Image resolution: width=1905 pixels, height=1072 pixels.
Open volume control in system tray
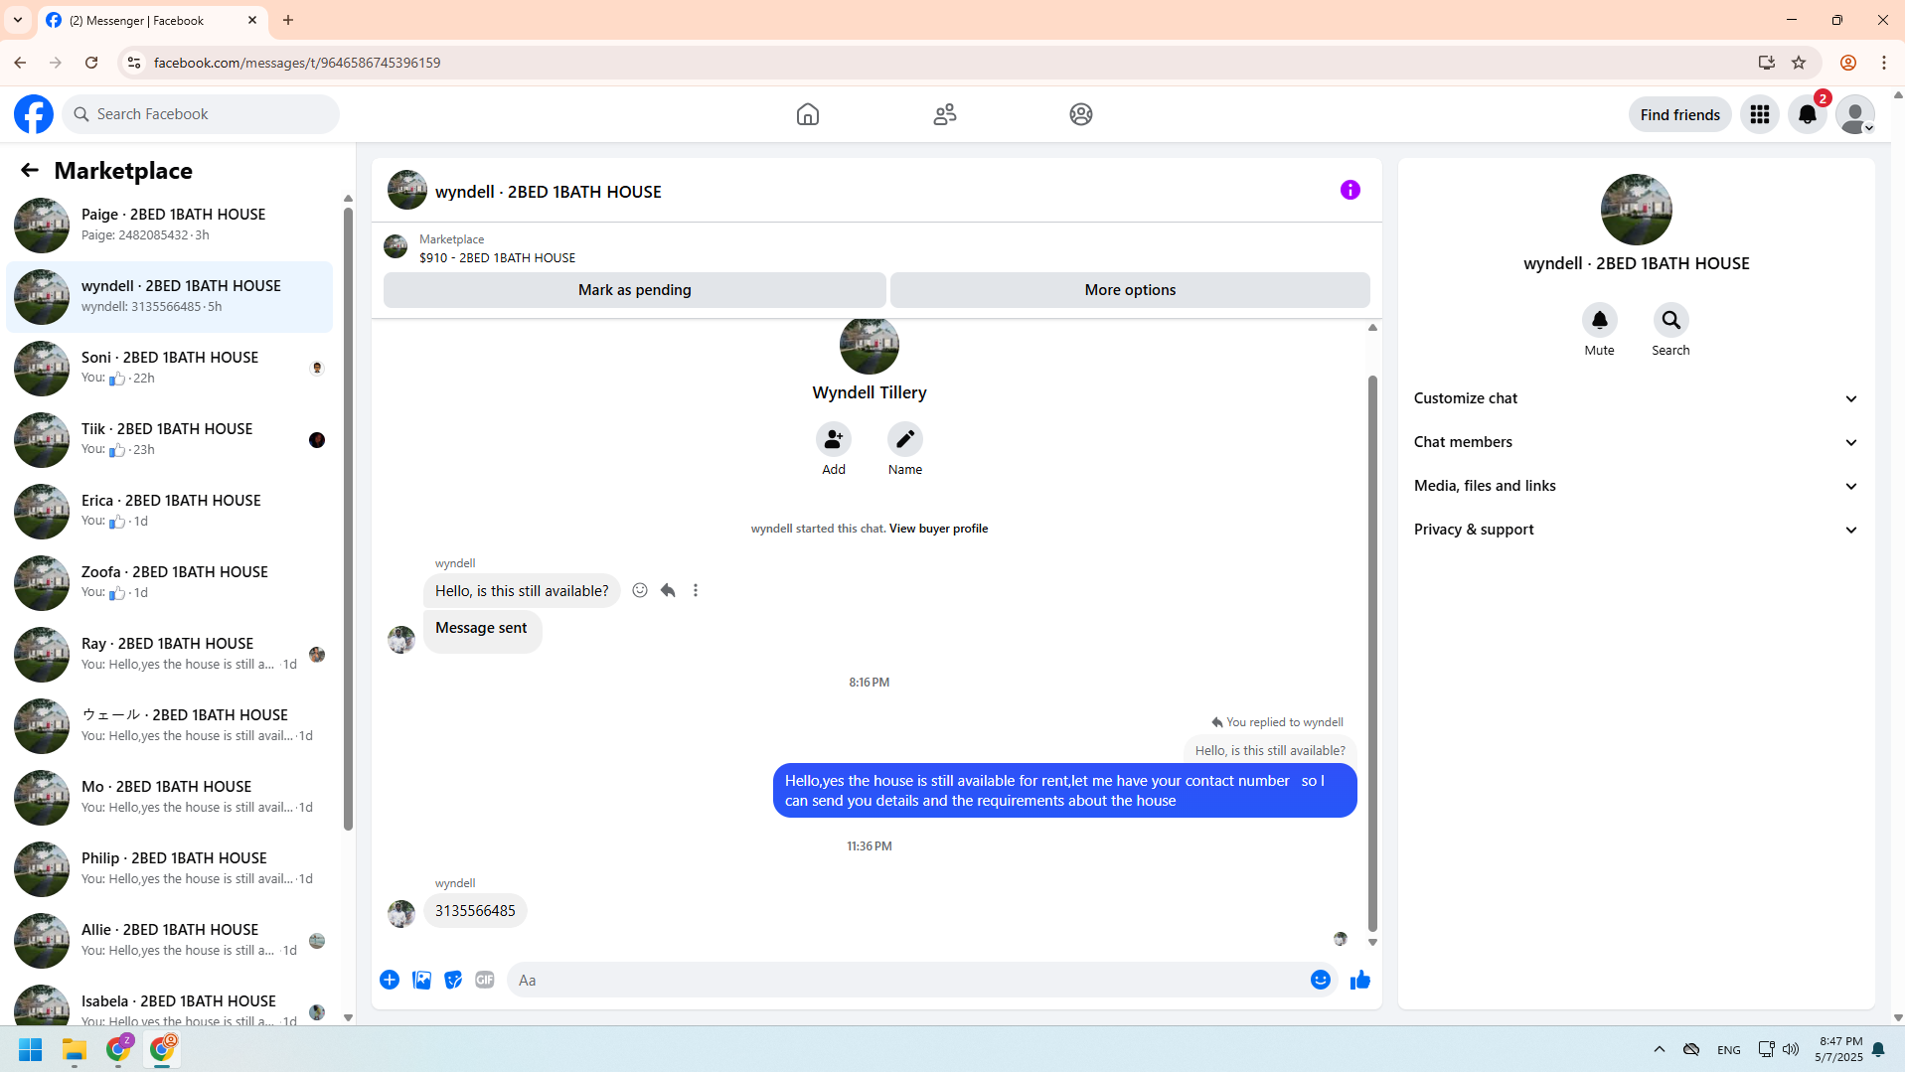1790,1049
